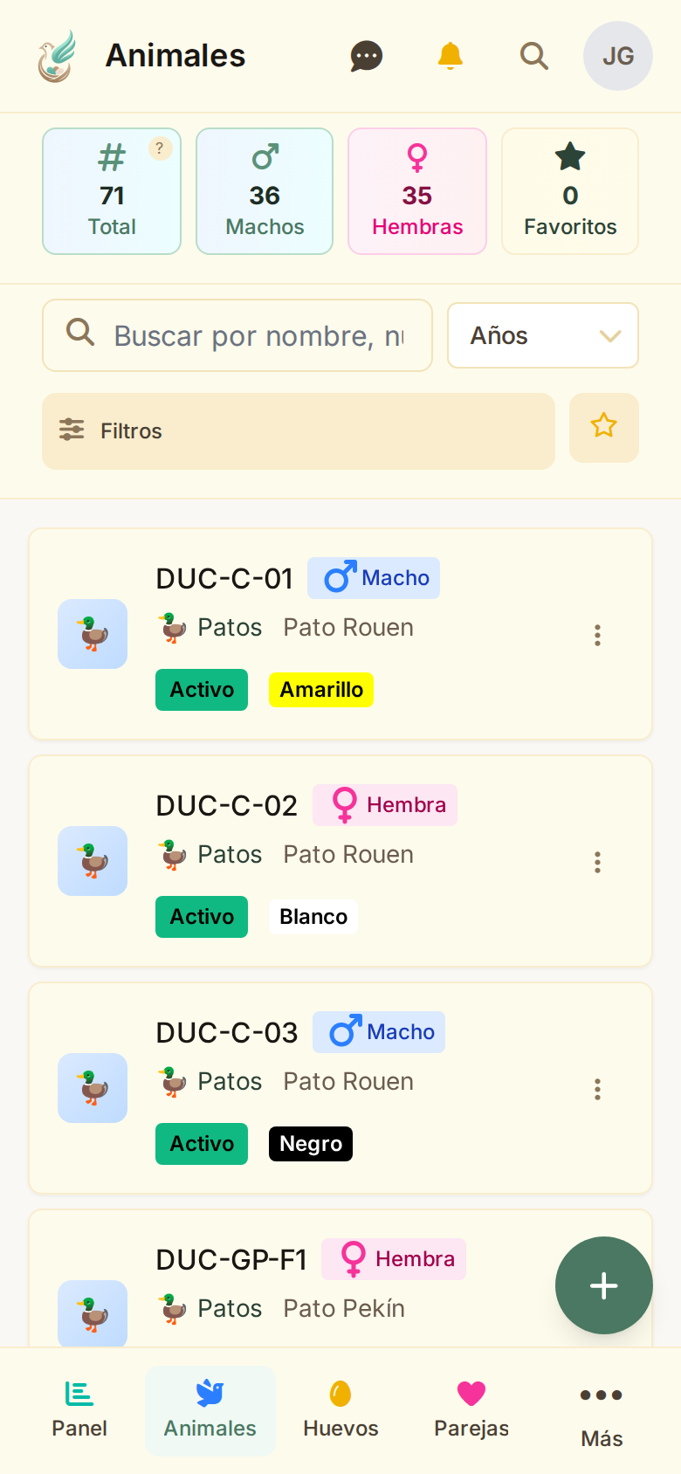Viewport: 681px width, 1474px height.
Task: Open the Panel dashboard tab
Action: coord(79,1410)
